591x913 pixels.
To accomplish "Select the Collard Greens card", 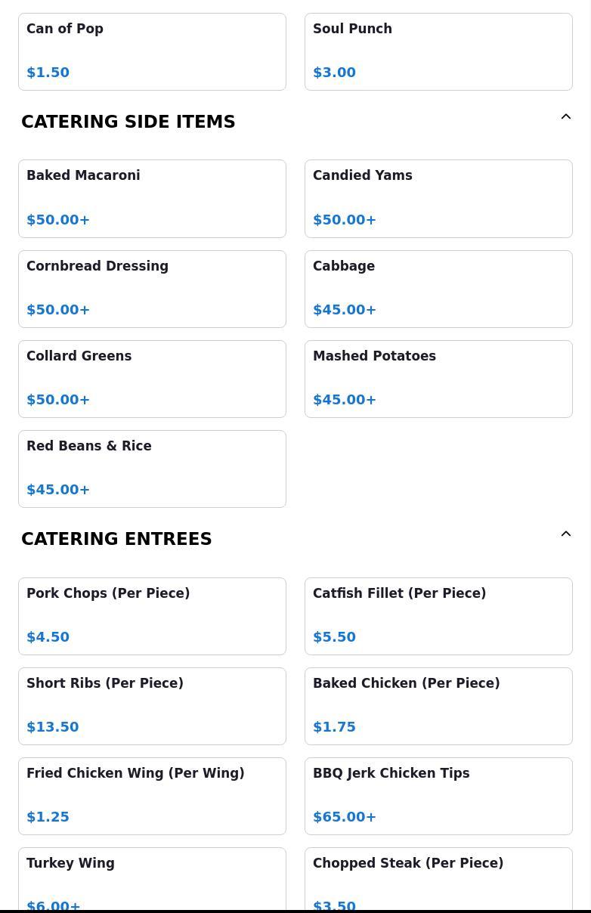I will click(x=152, y=379).
